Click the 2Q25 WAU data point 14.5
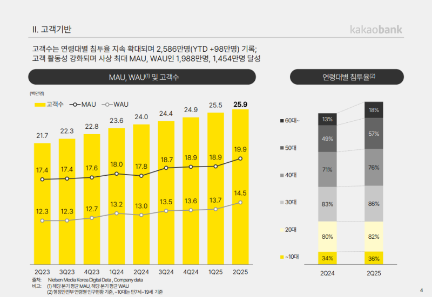This screenshot has height=297, width=432. (x=240, y=202)
